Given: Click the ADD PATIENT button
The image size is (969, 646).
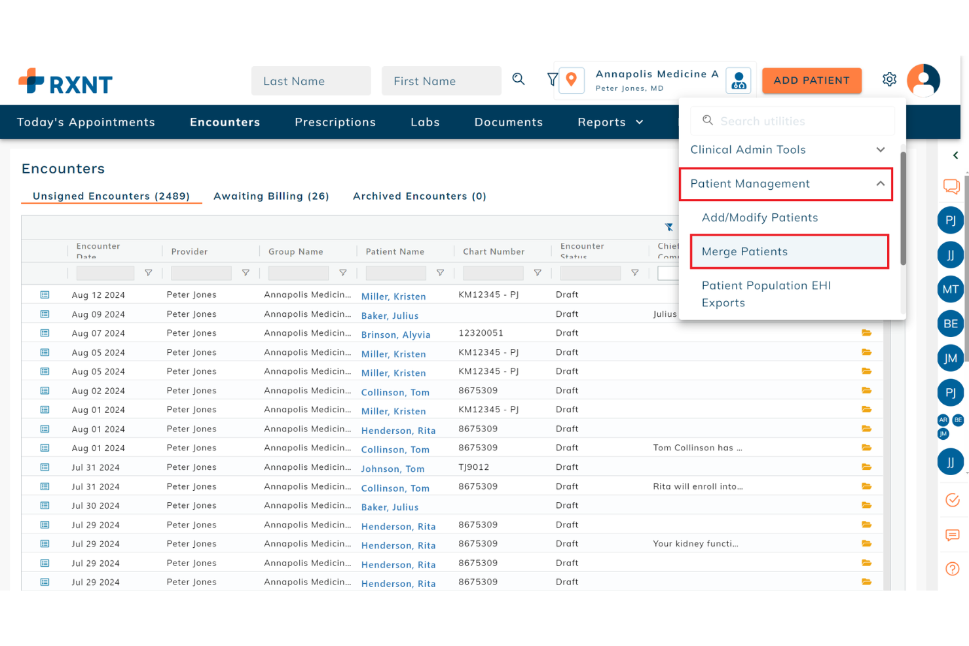Looking at the screenshot, I should point(812,80).
